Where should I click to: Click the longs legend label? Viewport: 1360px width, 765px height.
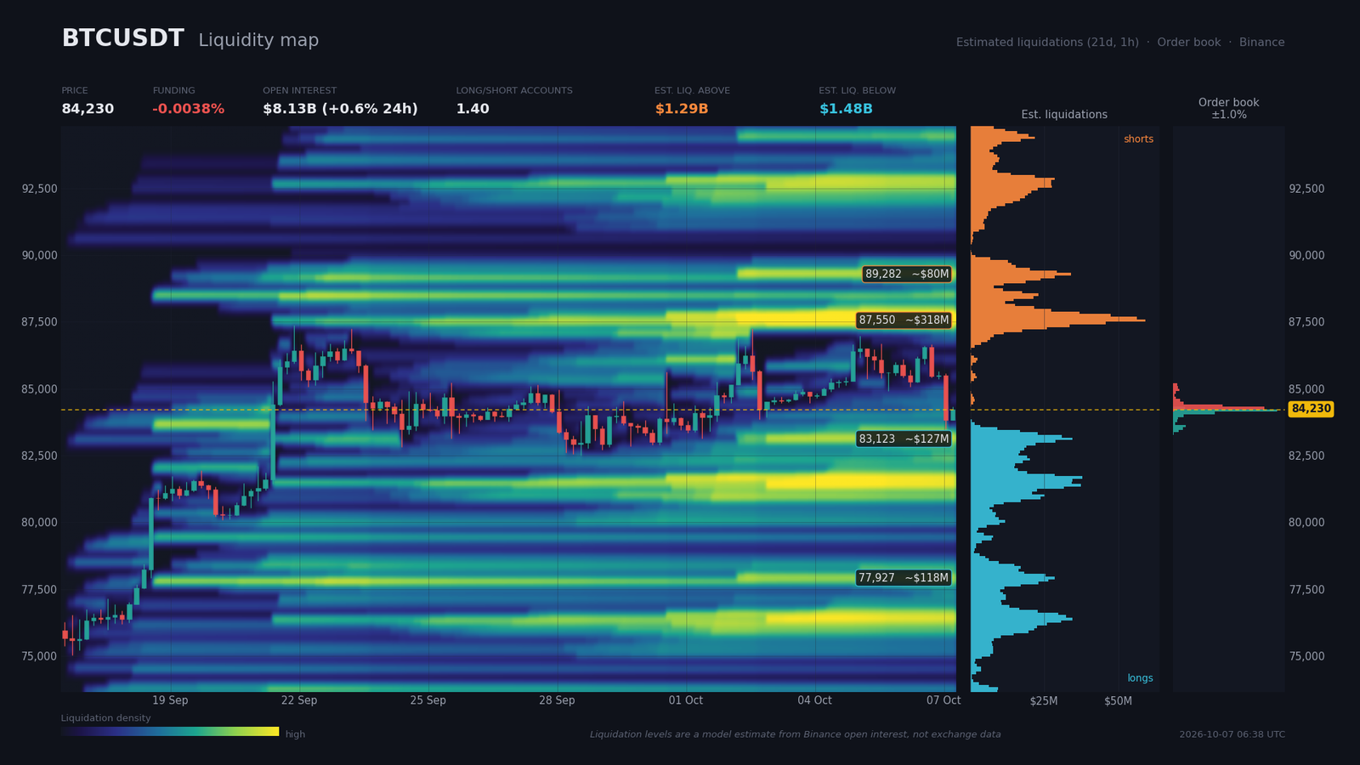coord(1140,678)
